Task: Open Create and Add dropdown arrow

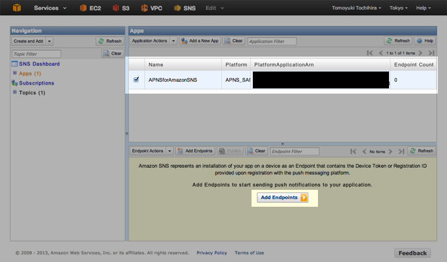Action: pos(50,41)
